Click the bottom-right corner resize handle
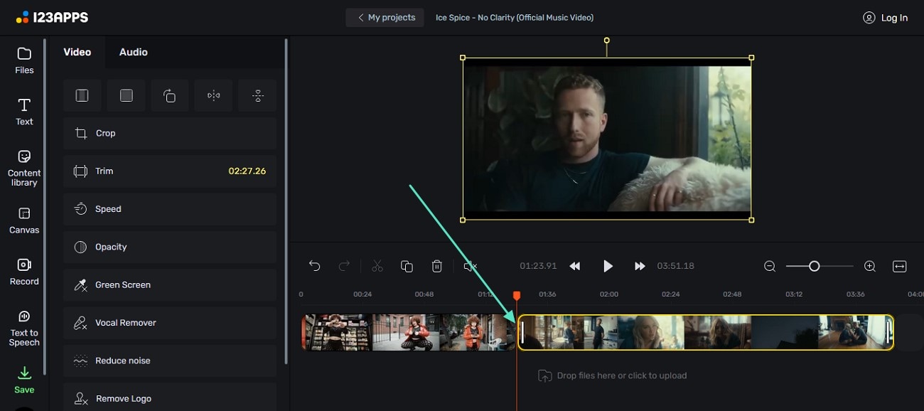Image resolution: width=924 pixels, height=411 pixels. [x=751, y=220]
